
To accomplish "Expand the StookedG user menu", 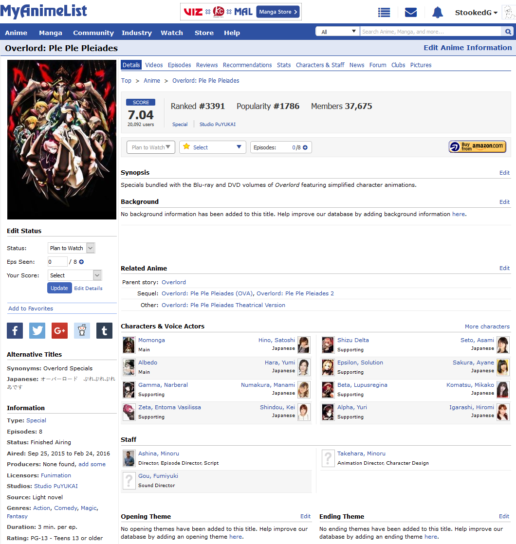I will pos(476,13).
